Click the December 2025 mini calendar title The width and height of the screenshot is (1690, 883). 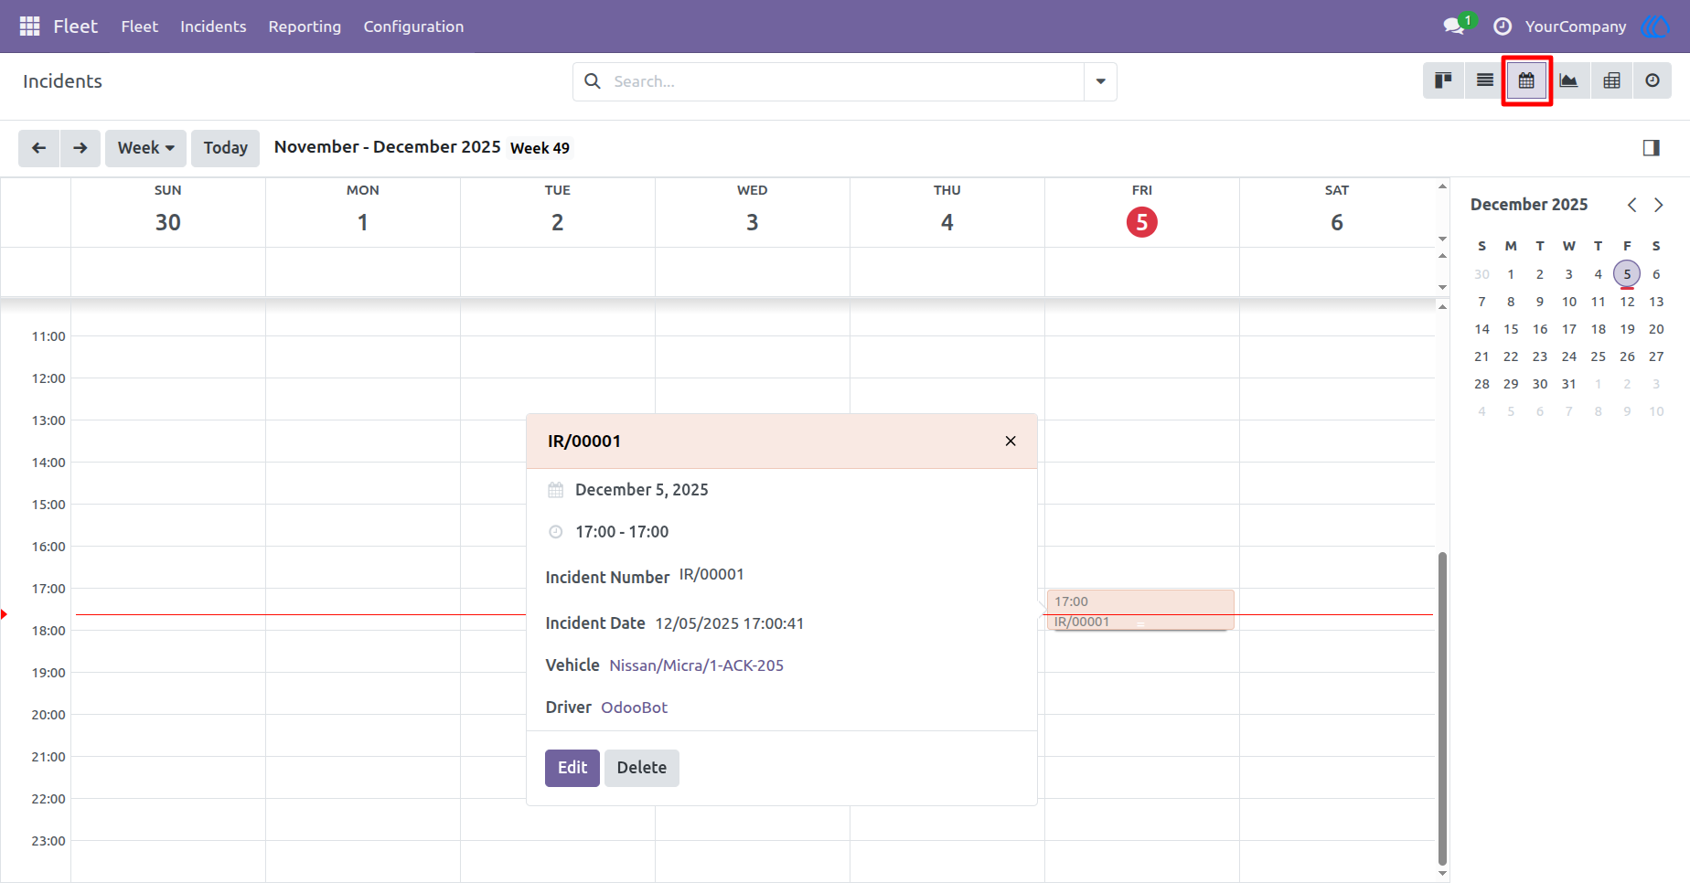click(x=1529, y=205)
